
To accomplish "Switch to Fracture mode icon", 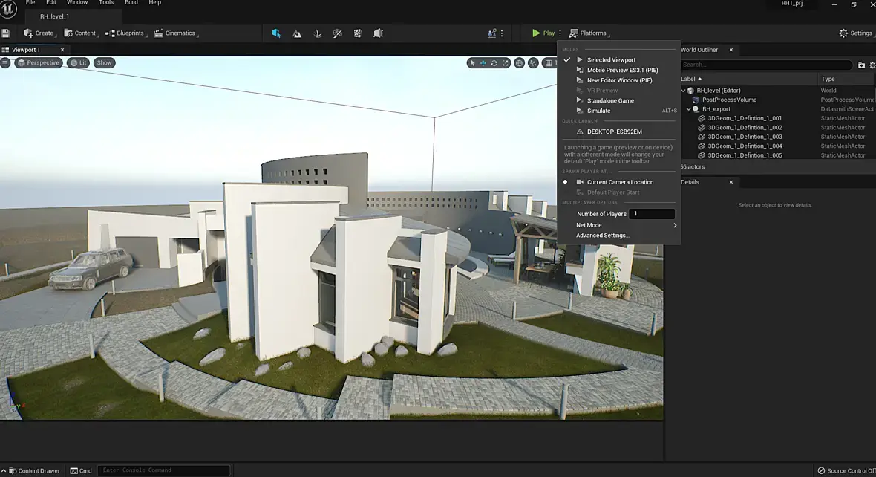I will point(358,33).
